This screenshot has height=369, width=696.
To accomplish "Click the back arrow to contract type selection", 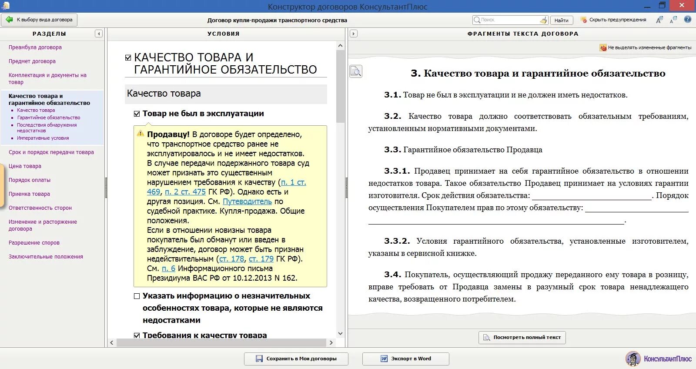I will [39, 20].
